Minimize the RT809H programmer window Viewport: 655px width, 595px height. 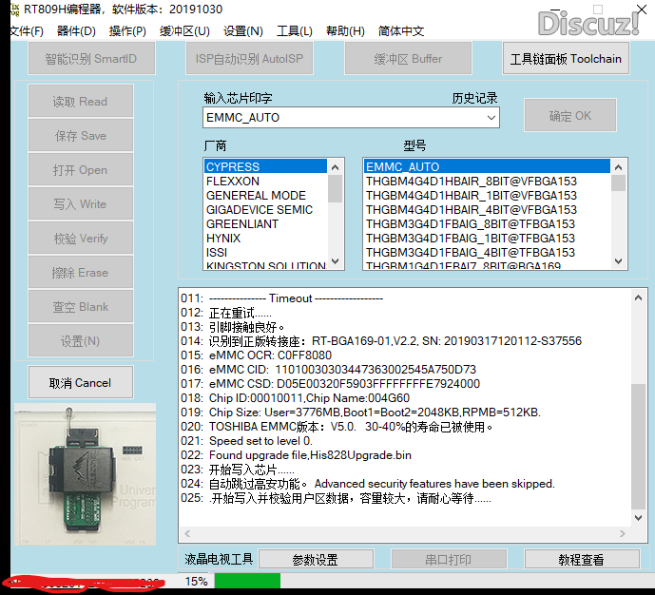[x=555, y=10]
